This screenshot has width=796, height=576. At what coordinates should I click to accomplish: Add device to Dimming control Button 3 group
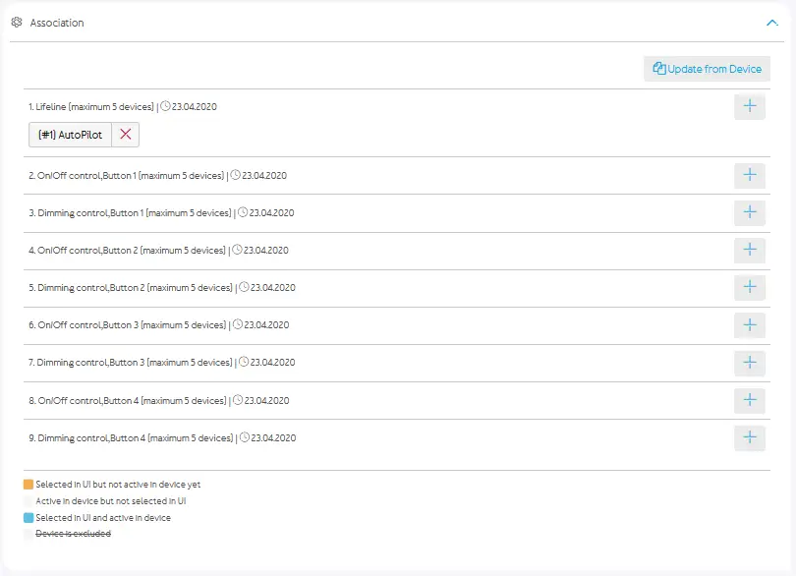pos(749,363)
